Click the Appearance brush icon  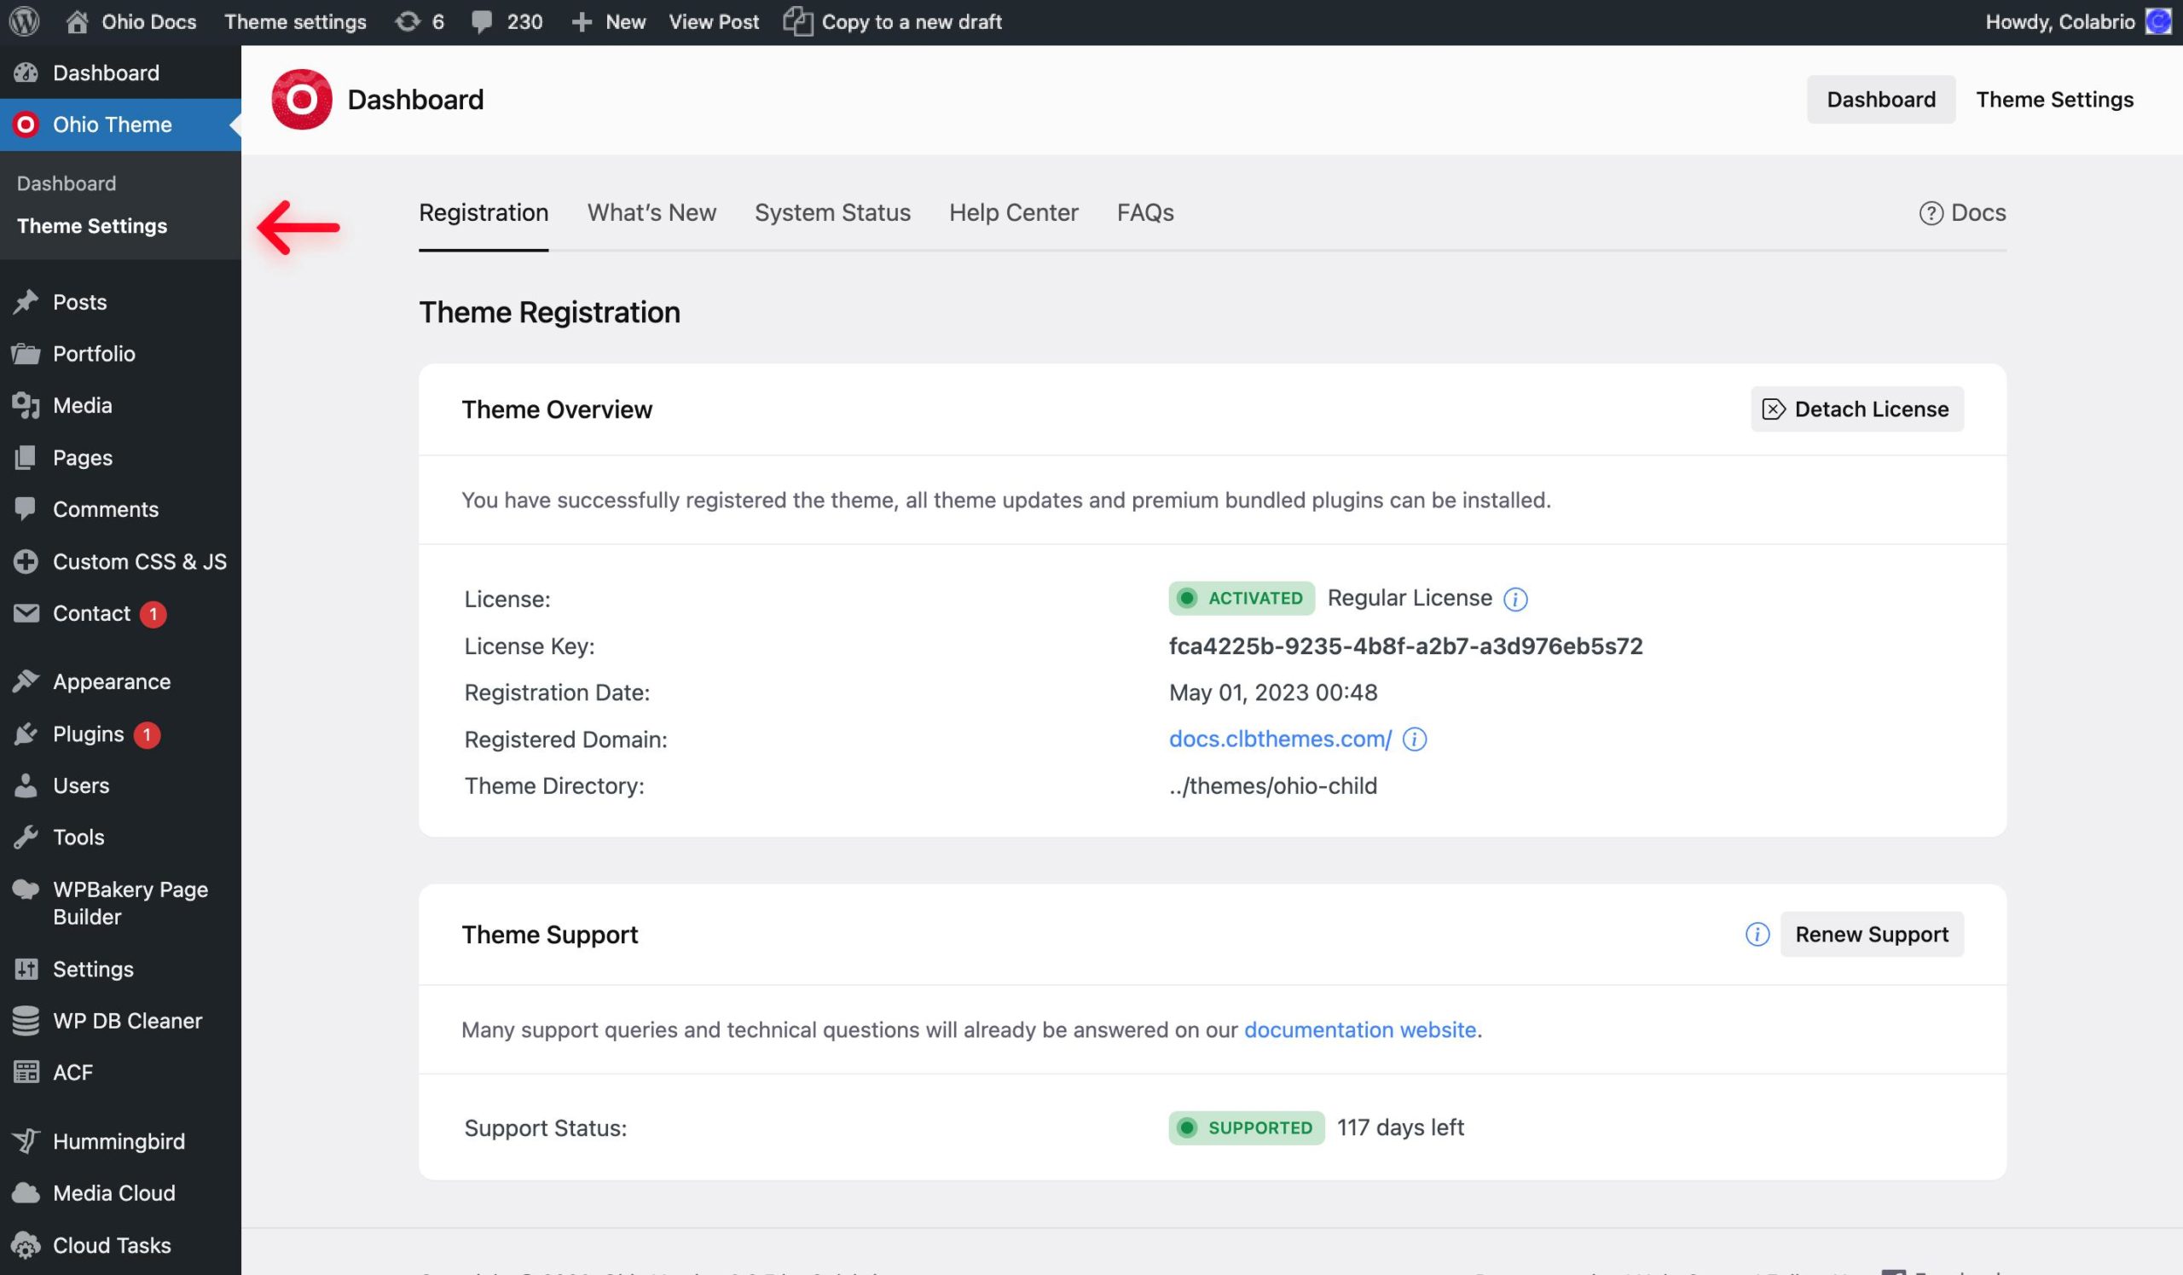(26, 681)
